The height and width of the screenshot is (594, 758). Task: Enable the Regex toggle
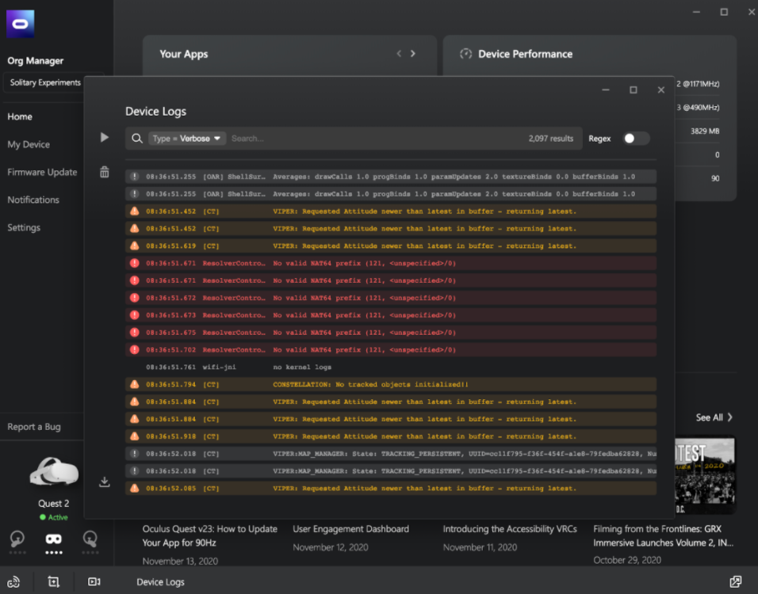636,139
